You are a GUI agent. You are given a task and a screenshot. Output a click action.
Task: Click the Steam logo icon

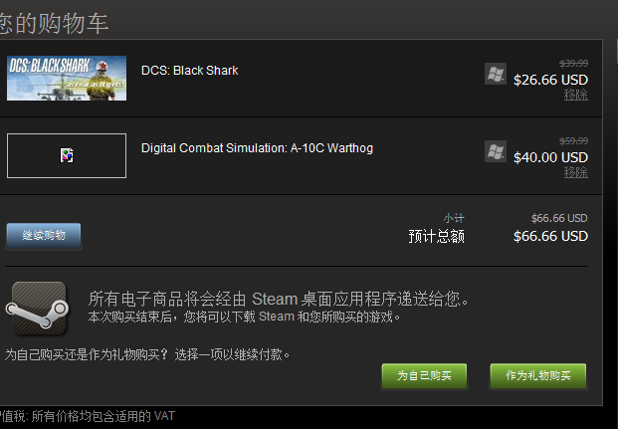pyautogui.click(x=37, y=309)
